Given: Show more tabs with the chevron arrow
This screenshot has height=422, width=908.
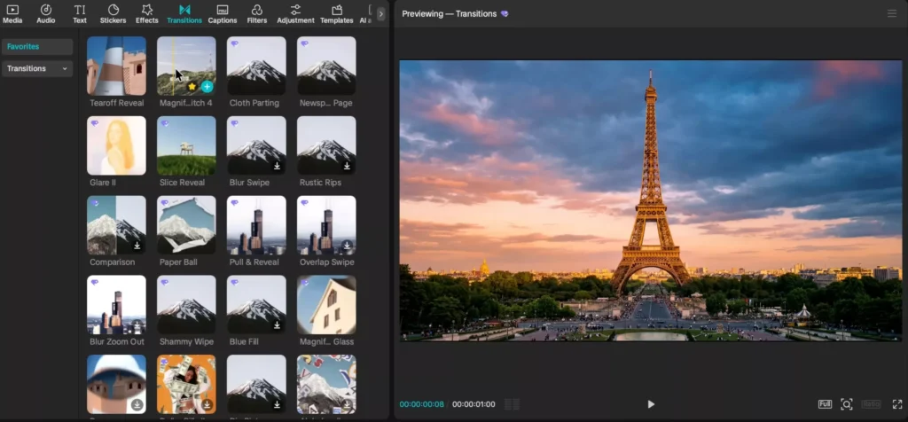Looking at the screenshot, I should [380, 14].
